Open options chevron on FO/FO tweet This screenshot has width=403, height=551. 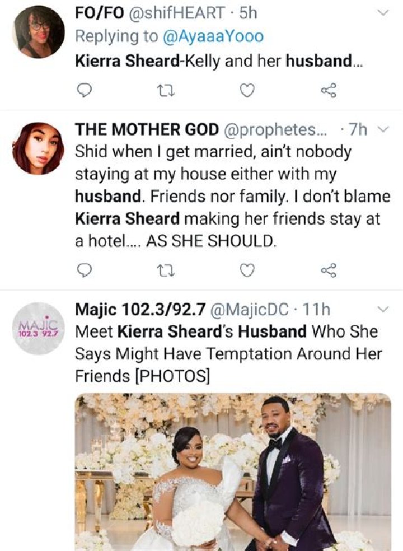pyautogui.click(x=383, y=13)
